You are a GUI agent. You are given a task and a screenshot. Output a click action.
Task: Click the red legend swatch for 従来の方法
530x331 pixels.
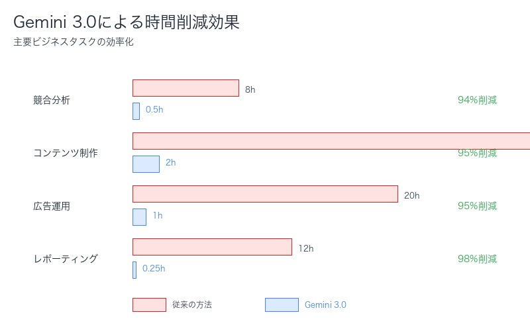[149, 305]
